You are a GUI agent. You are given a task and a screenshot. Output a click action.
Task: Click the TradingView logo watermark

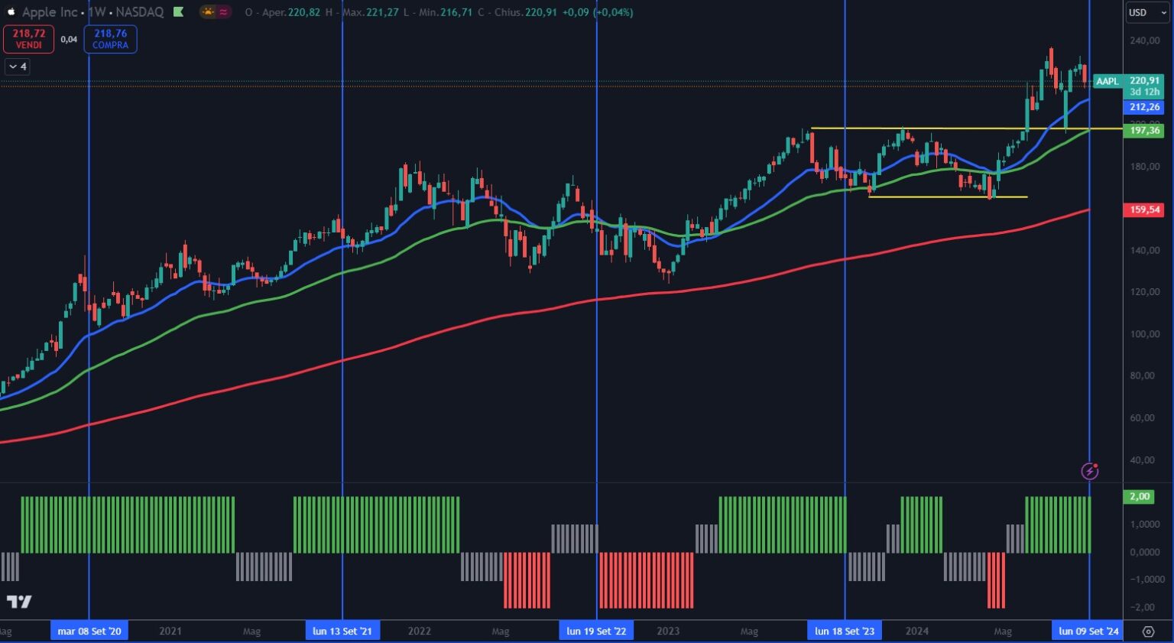19,602
